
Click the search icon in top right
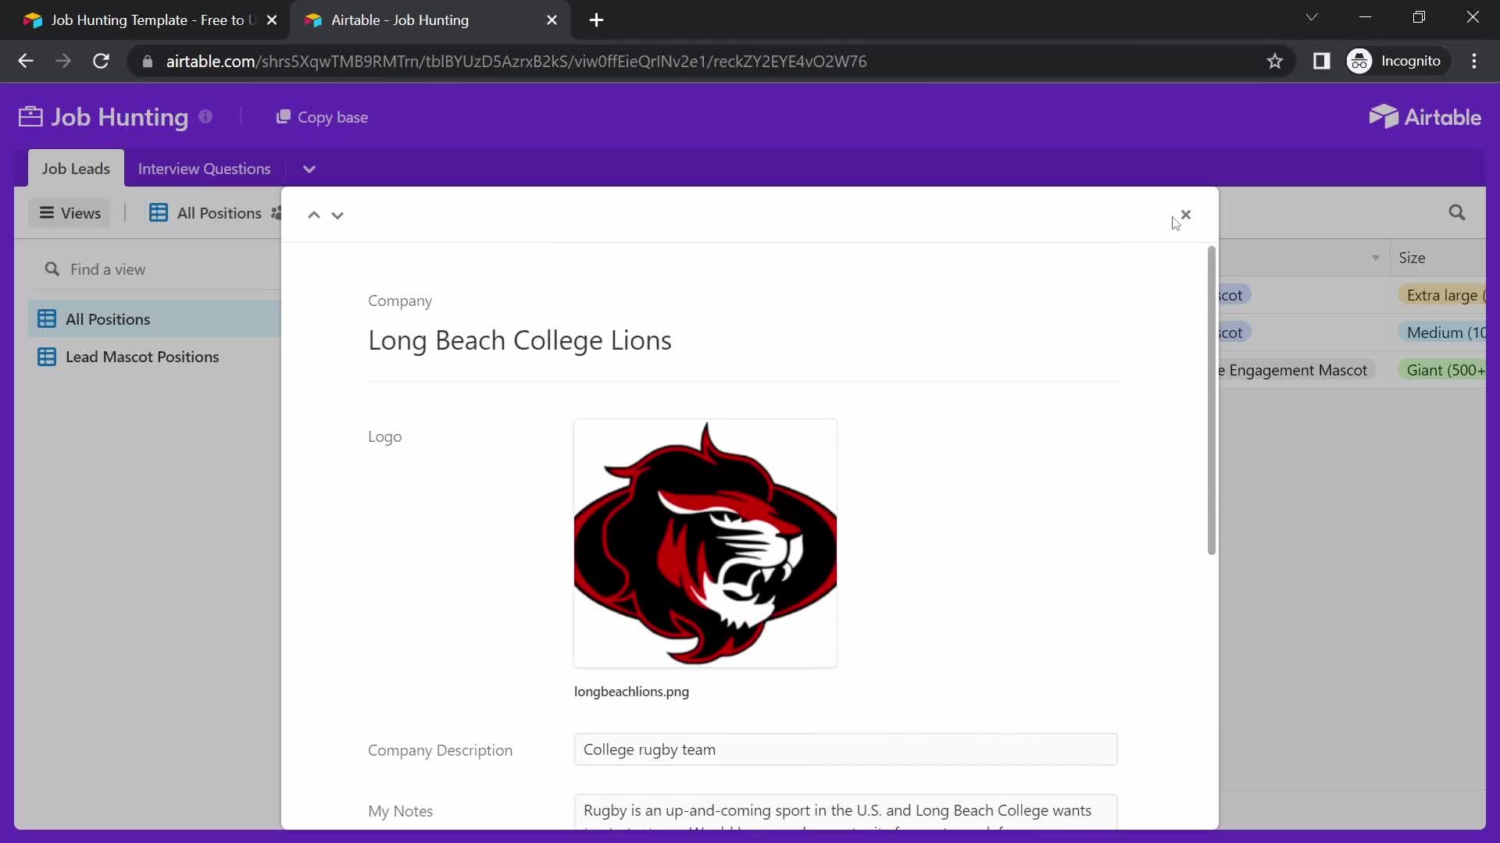pyautogui.click(x=1457, y=212)
